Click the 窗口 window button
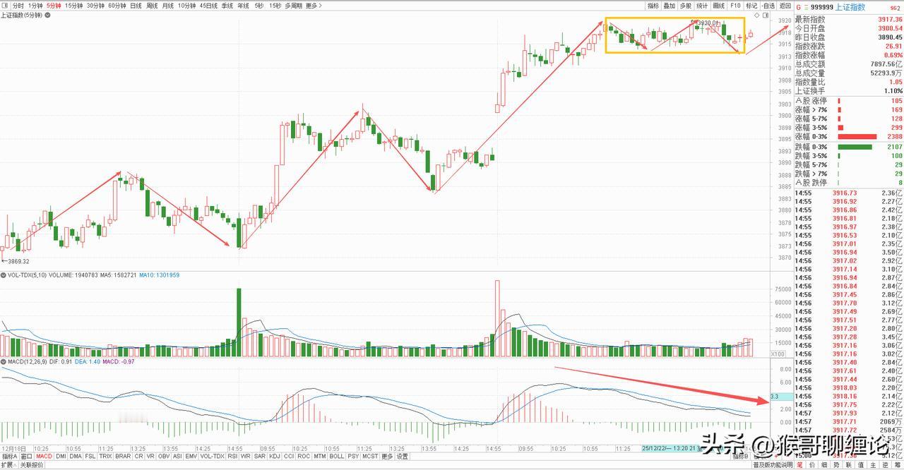The width and height of the screenshot is (904, 470). pyautogui.click(x=26, y=456)
